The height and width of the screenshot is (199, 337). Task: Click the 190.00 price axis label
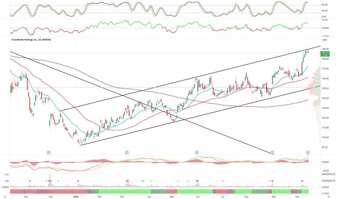click(x=325, y=49)
